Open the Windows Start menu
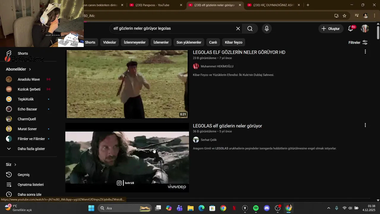 point(91,208)
